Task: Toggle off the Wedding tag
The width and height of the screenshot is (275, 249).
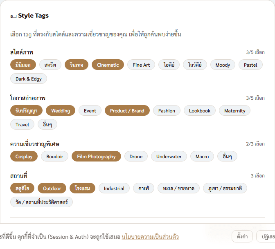Action: coord(61,110)
